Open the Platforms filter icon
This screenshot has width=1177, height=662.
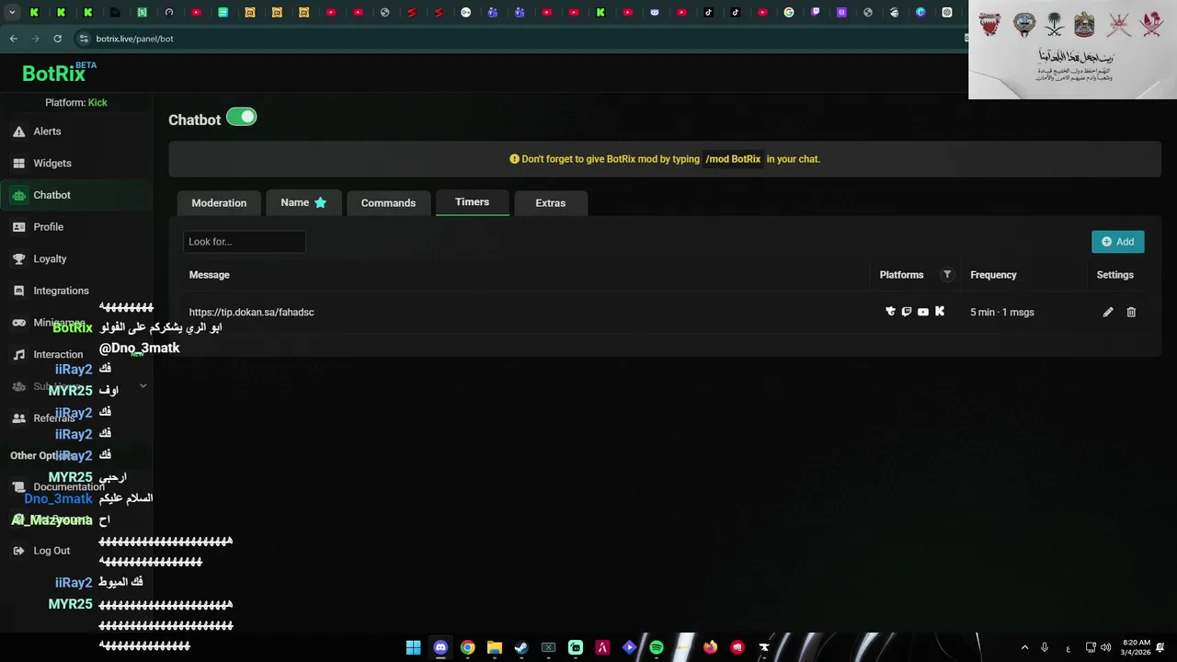click(x=947, y=275)
